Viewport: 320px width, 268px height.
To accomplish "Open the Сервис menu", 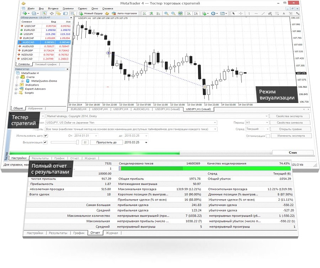I will 82,8.
